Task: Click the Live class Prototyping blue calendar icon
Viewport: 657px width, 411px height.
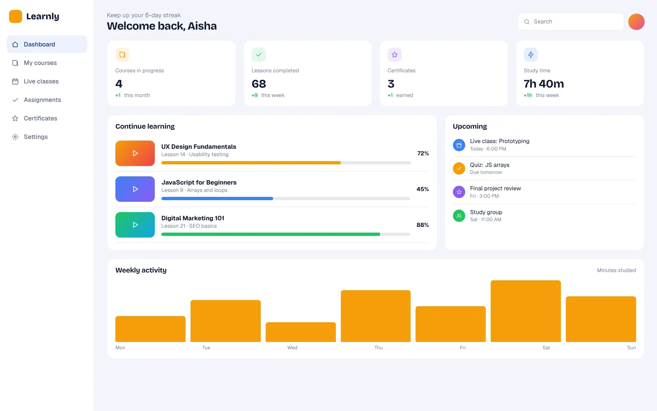Action: [x=459, y=145]
